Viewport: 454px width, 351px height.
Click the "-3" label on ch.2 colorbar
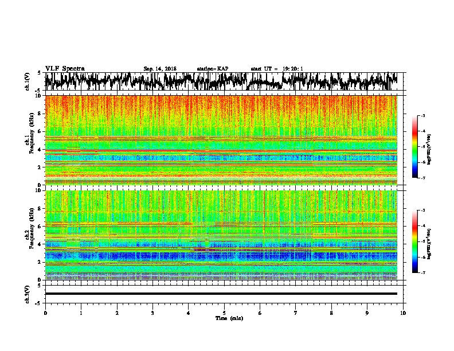[x=422, y=210]
